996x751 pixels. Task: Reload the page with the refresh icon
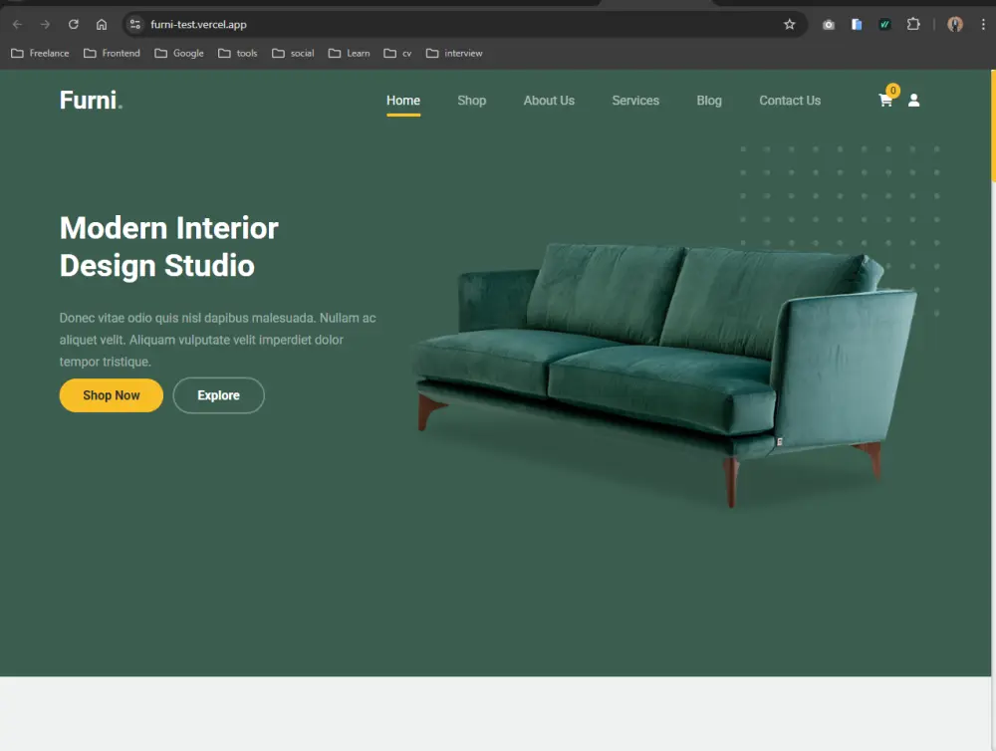coord(74,24)
